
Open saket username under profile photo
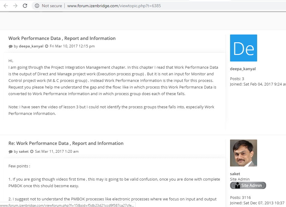pos(235,174)
